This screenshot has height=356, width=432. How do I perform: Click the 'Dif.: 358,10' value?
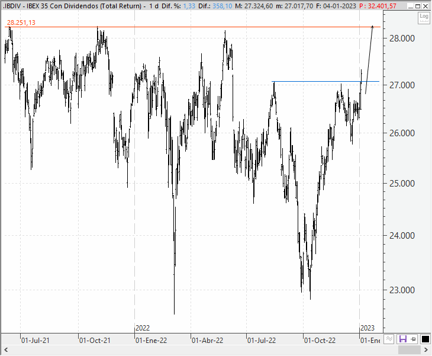pos(215,6)
